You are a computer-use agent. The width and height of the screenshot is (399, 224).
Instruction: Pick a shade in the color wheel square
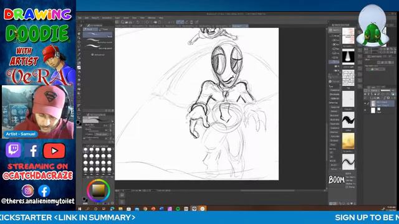tap(99, 190)
